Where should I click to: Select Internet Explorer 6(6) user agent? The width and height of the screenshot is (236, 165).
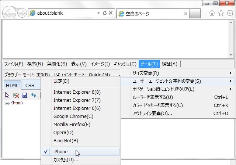tap(81, 108)
